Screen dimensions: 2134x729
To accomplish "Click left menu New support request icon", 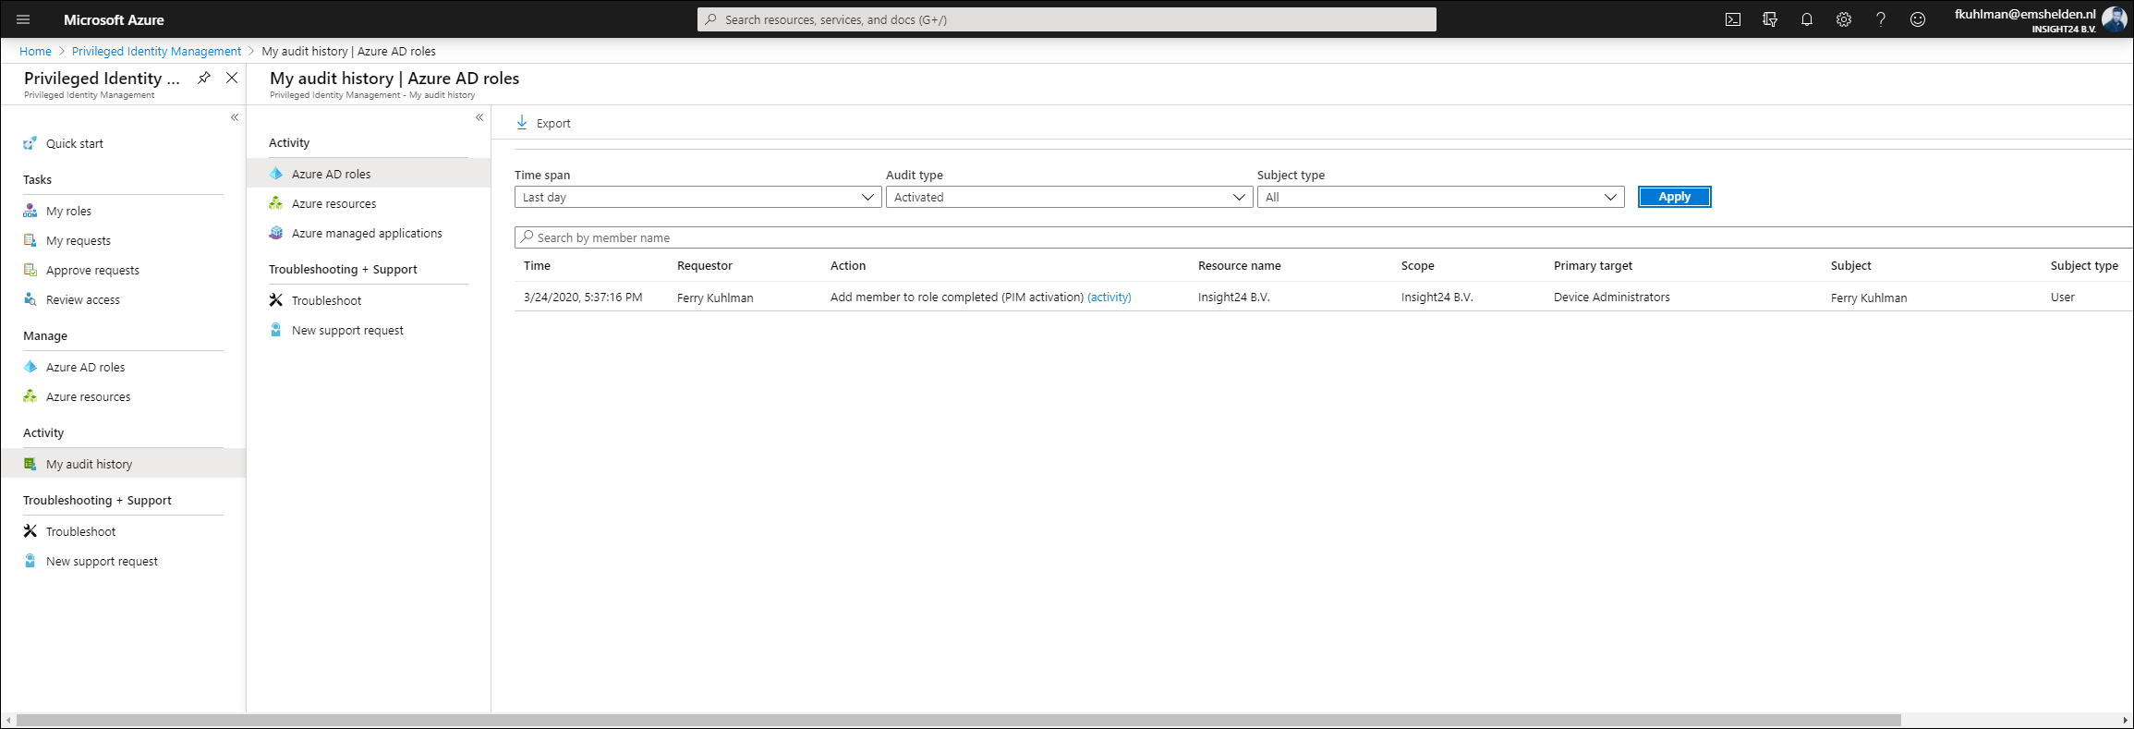I will [30, 561].
